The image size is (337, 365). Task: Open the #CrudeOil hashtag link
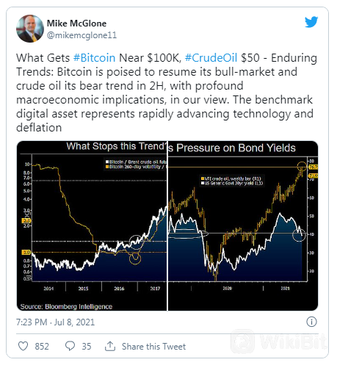click(x=211, y=58)
